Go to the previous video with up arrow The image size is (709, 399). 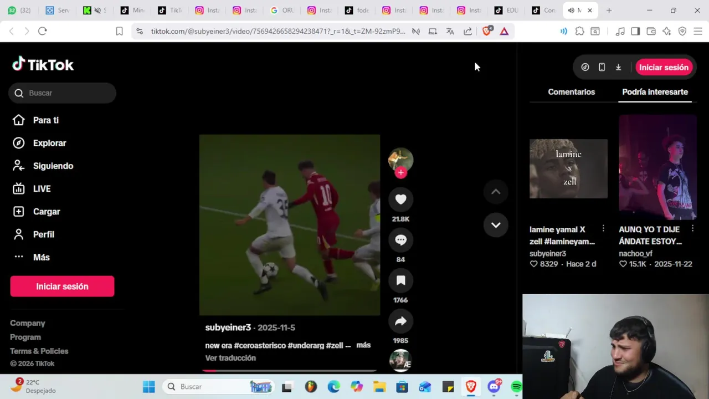point(496,192)
